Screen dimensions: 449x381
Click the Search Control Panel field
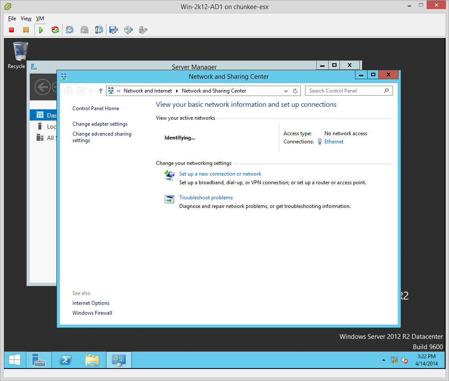coord(345,91)
